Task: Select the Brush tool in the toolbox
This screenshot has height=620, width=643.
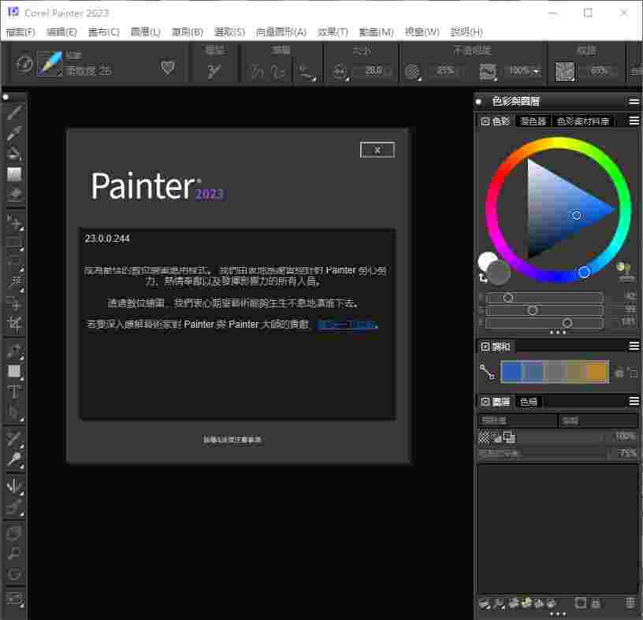Action: point(14,113)
